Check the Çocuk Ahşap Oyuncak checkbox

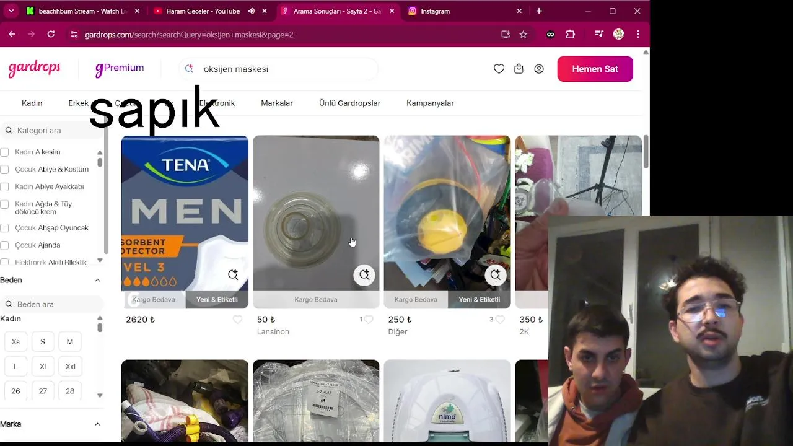(4, 229)
